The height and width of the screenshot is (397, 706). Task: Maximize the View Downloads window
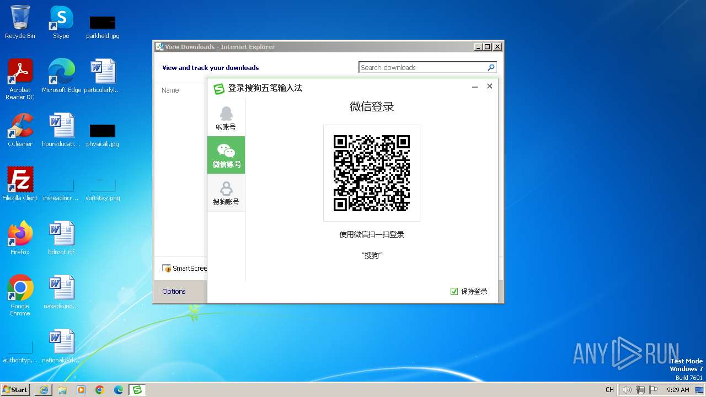[488, 47]
